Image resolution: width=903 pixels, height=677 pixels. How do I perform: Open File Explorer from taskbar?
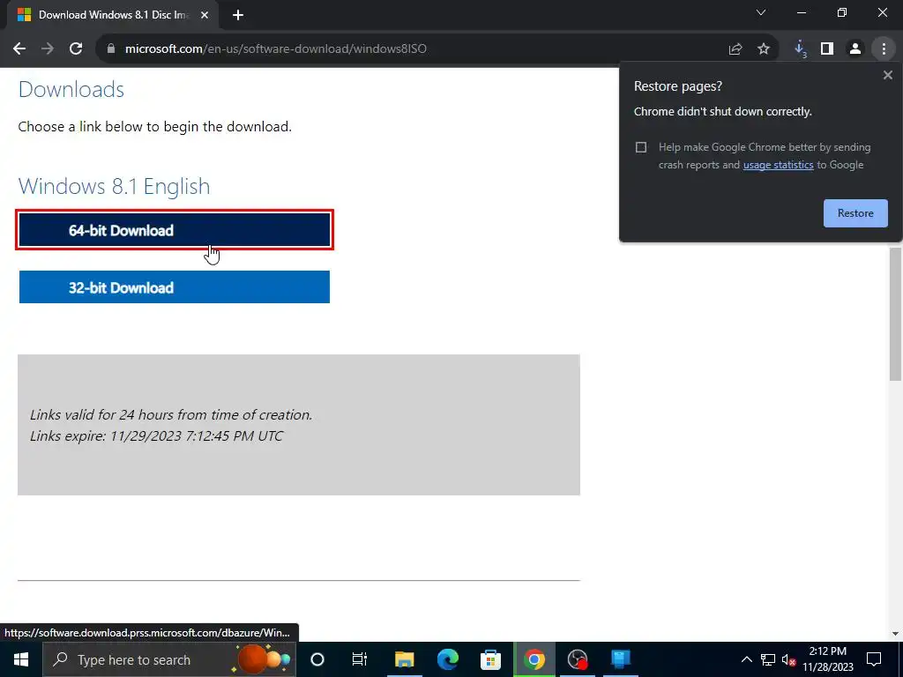pyautogui.click(x=404, y=659)
